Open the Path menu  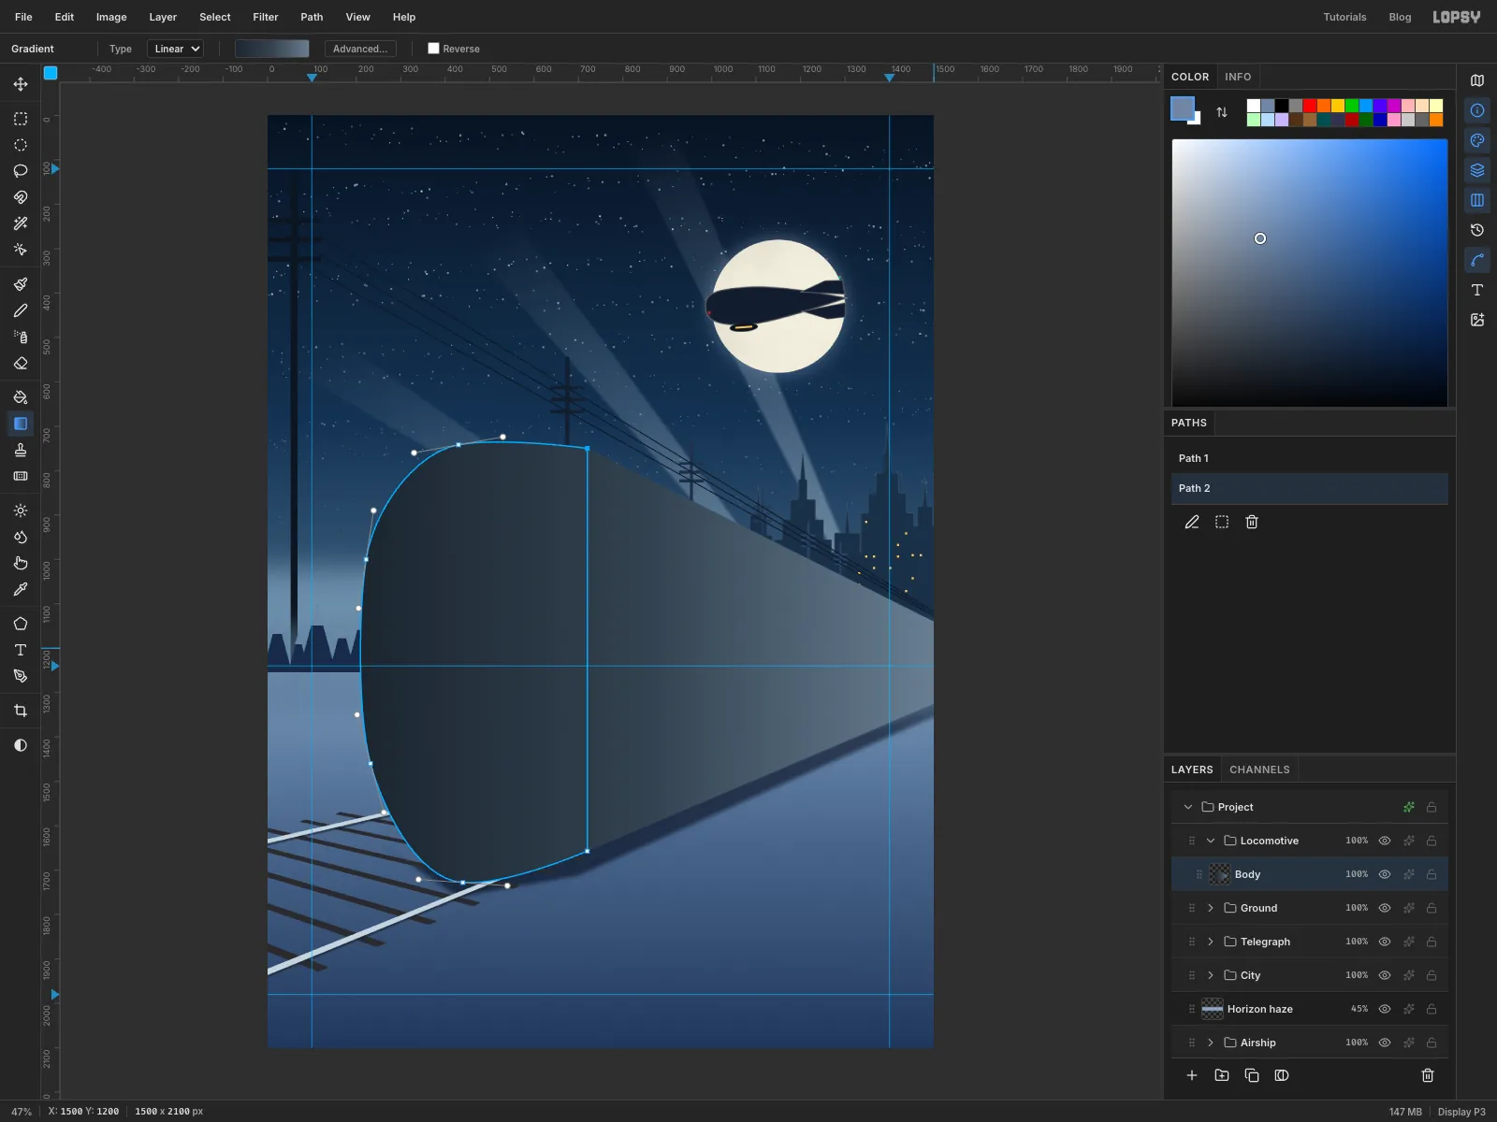pyautogui.click(x=312, y=17)
